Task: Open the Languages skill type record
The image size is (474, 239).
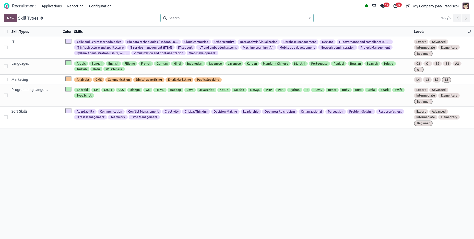Action: 20,63
